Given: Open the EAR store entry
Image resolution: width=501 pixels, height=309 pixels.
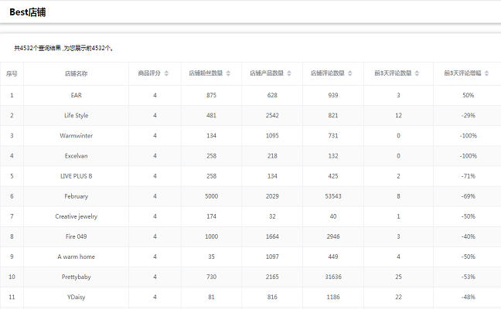Looking at the screenshot, I should [x=76, y=95].
